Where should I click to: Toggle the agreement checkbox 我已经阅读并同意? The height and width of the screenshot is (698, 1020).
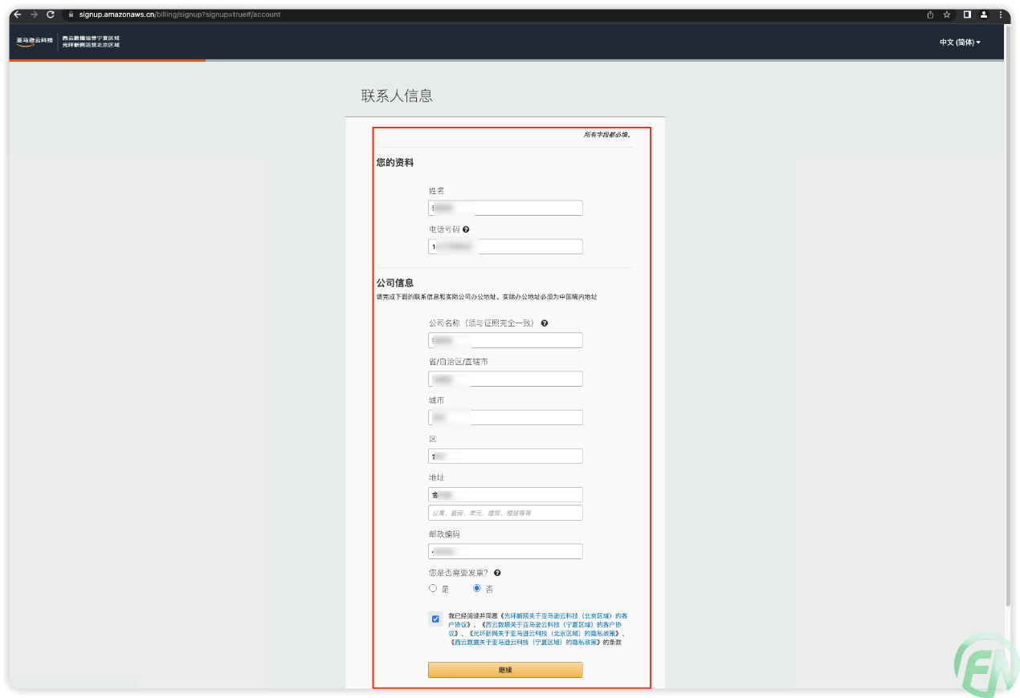[x=435, y=619]
